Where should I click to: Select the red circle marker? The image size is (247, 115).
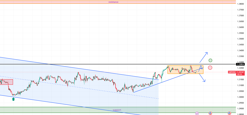click(x=210, y=68)
